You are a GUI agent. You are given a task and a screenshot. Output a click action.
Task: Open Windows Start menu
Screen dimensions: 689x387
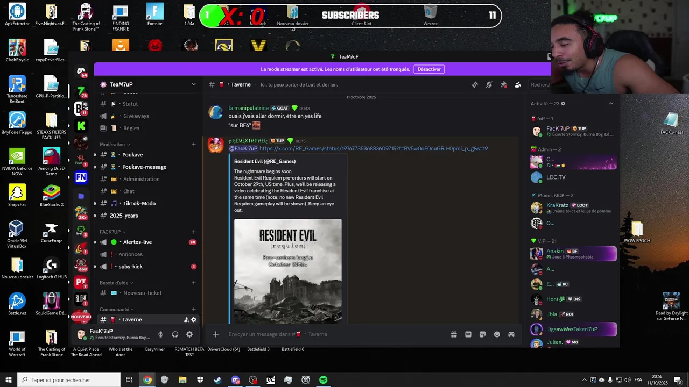click(x=9, y=380)
